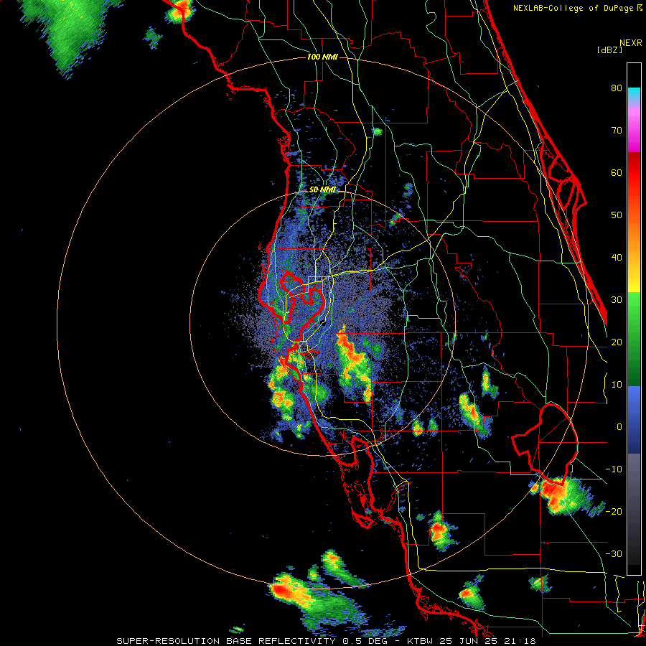Click the "30" value on the dBZ scale

617,300
